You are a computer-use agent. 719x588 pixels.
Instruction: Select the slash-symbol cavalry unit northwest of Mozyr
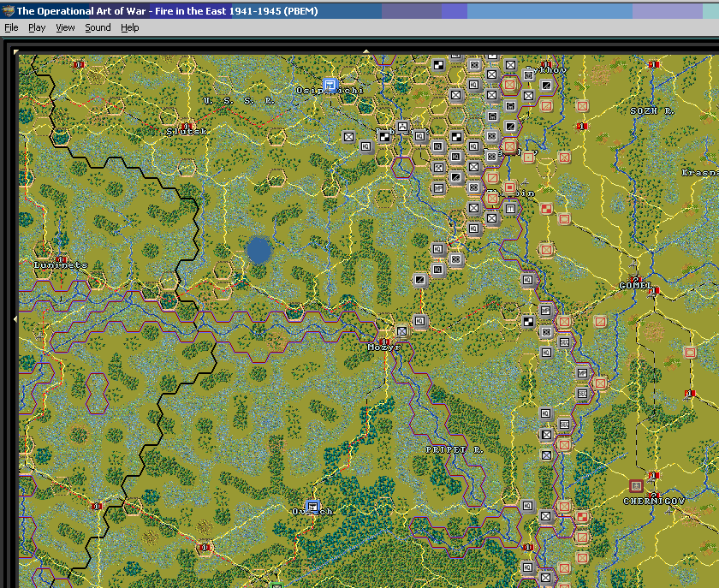419,280
